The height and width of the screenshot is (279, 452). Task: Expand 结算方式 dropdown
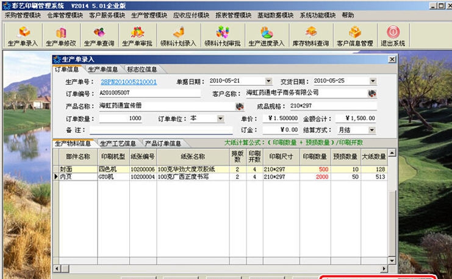372,130
